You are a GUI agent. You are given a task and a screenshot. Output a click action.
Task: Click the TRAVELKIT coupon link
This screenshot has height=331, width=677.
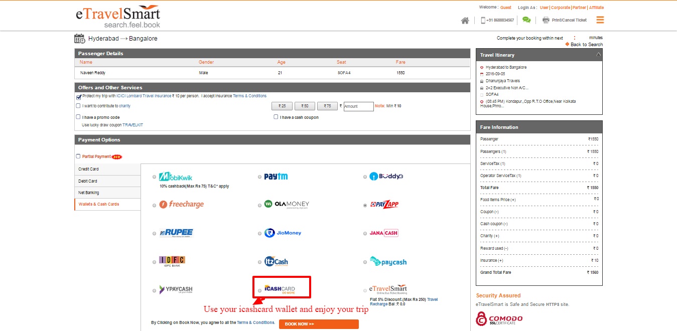click(132, 125)
